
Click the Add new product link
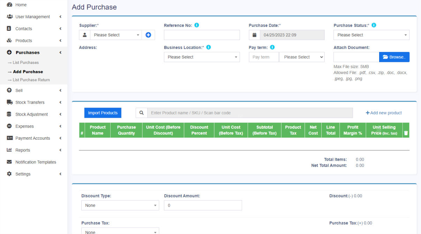point(384,113)
